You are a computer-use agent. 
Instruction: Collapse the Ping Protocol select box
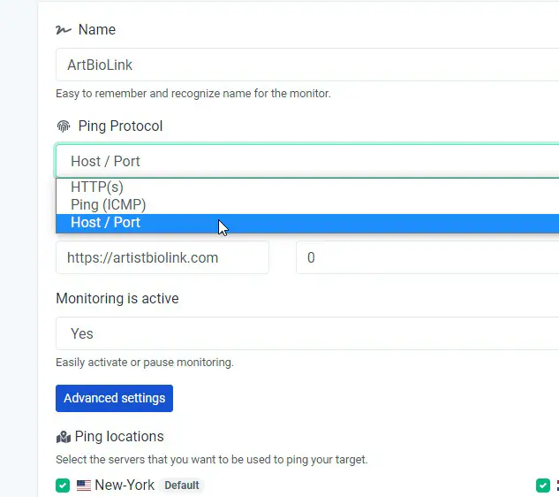pos(307,161)
